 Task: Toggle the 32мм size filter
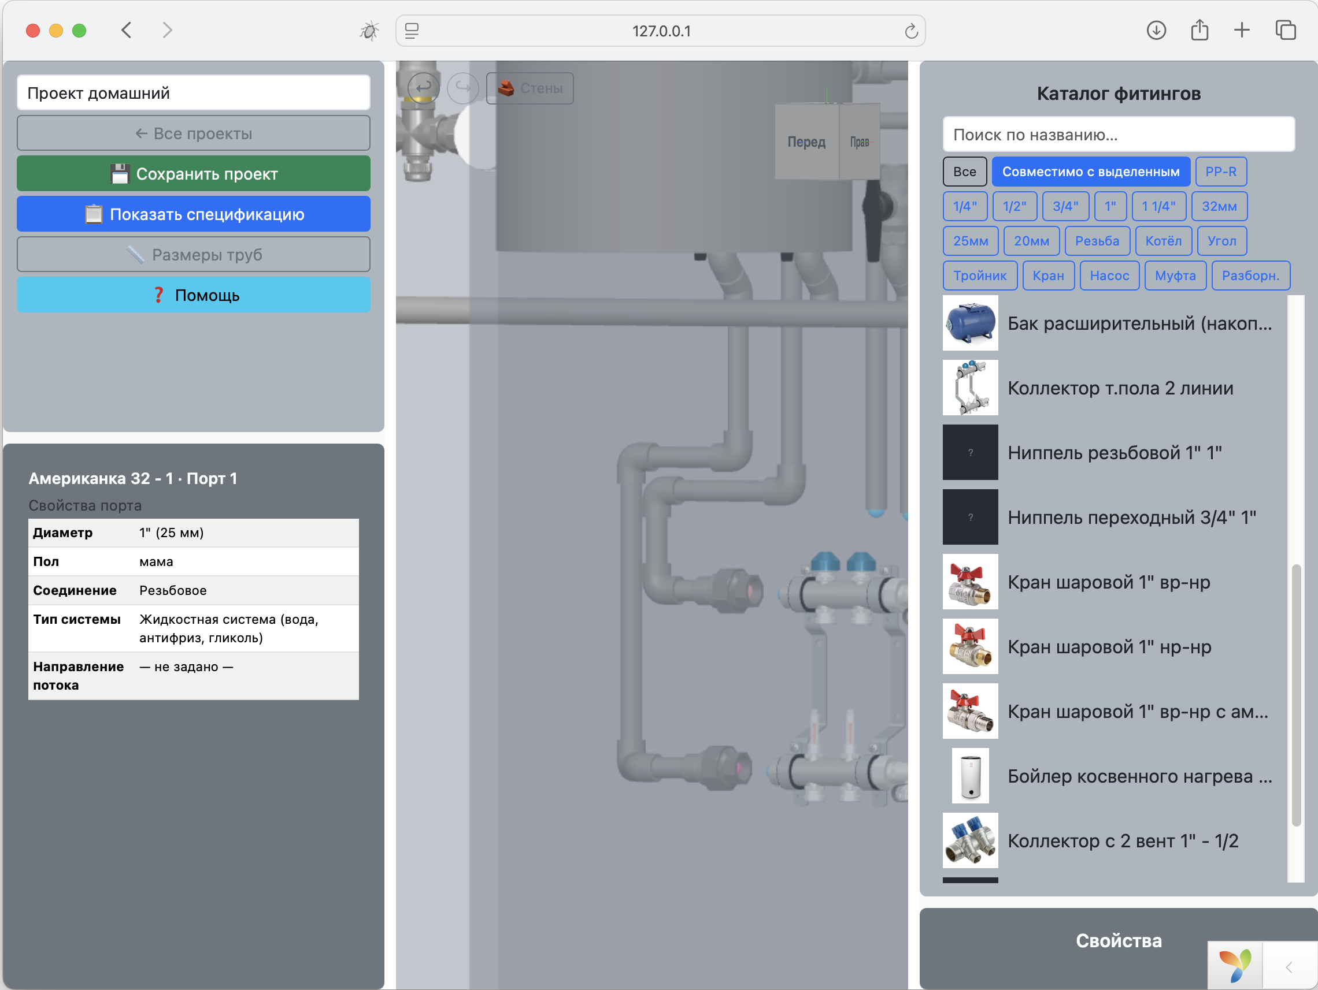1219,206
